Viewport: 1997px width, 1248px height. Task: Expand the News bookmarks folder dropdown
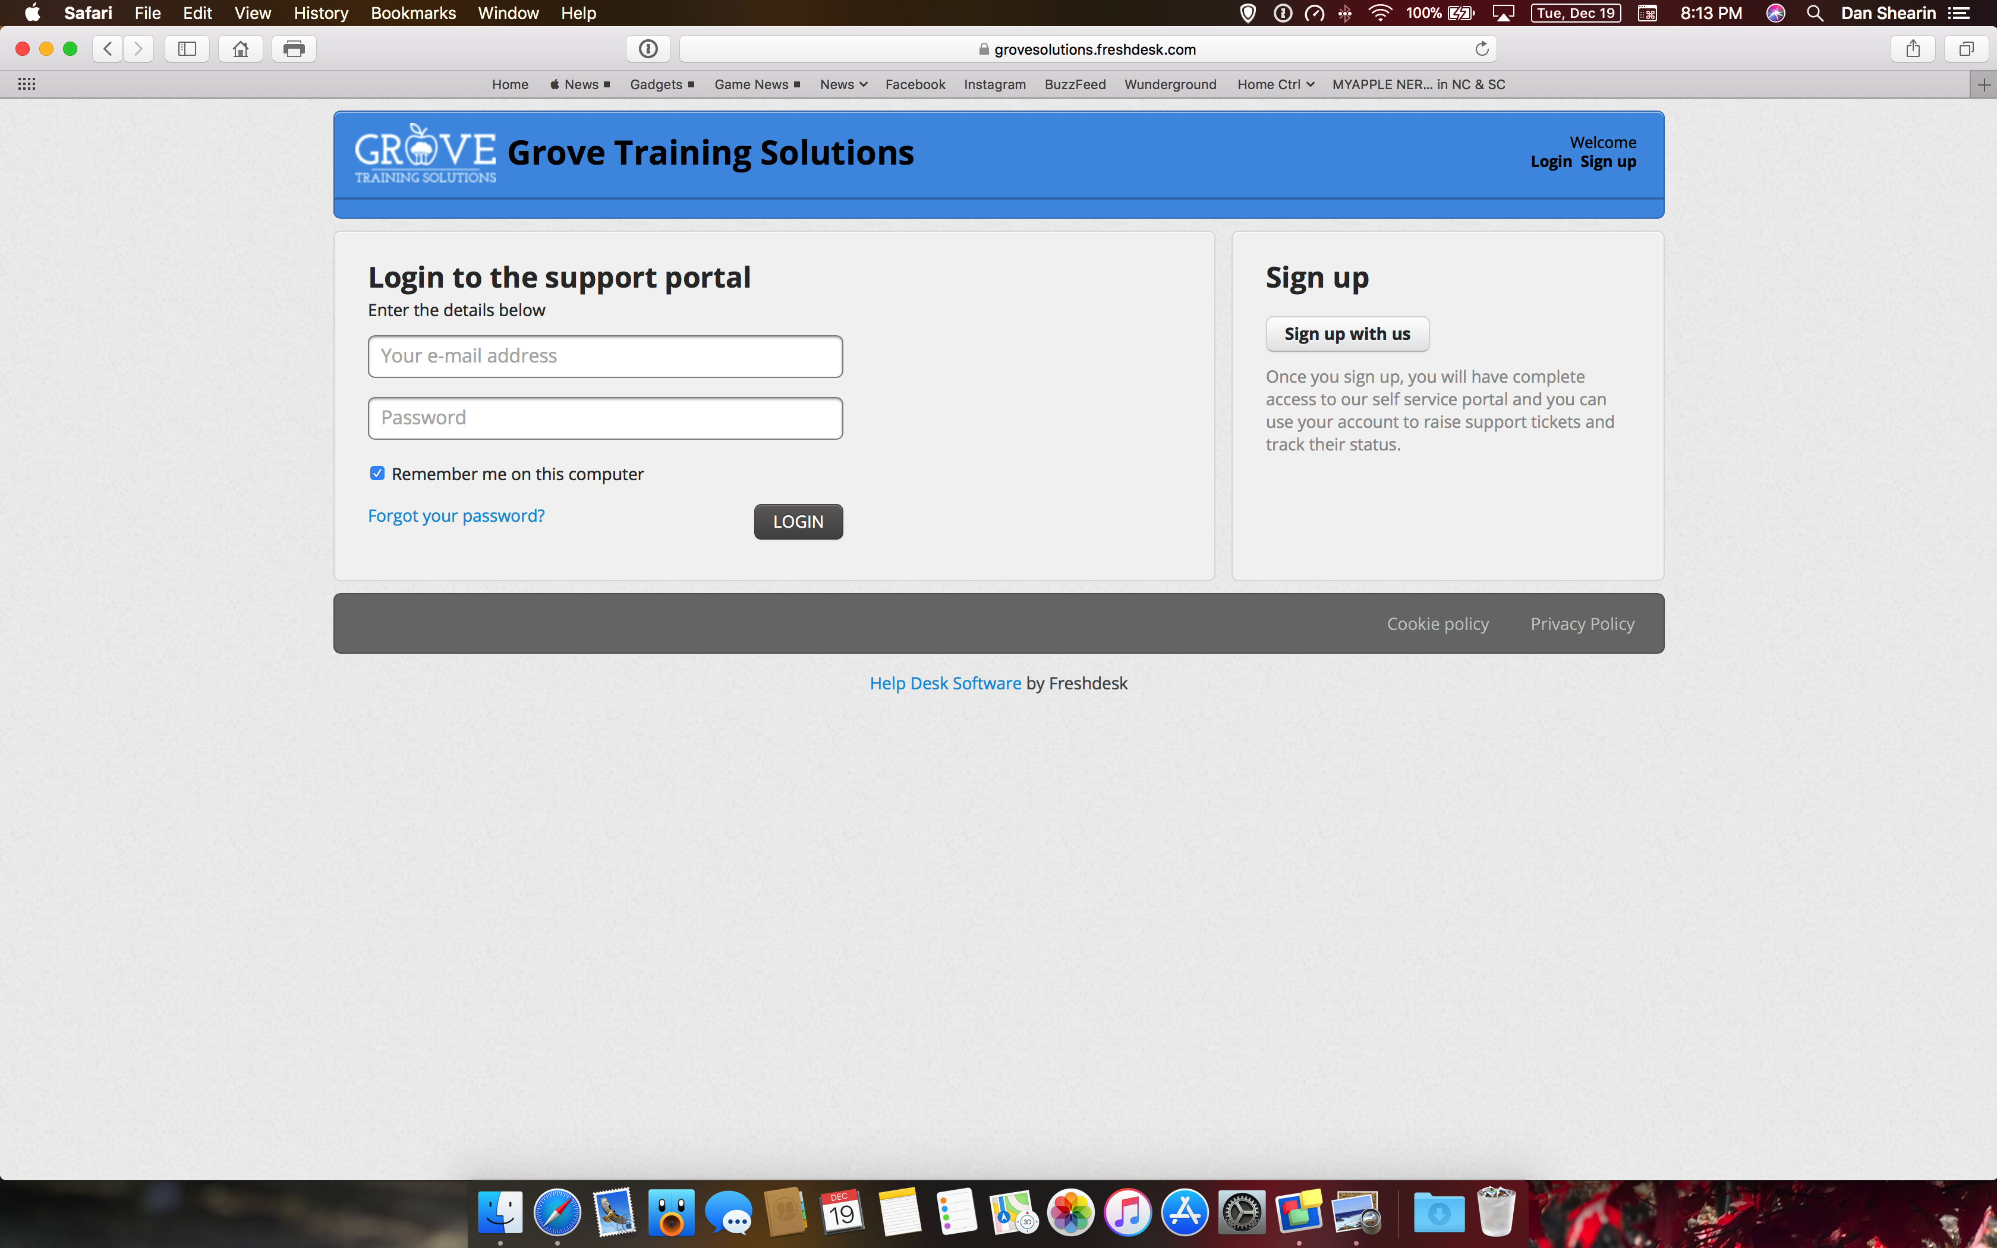point(843,84)
